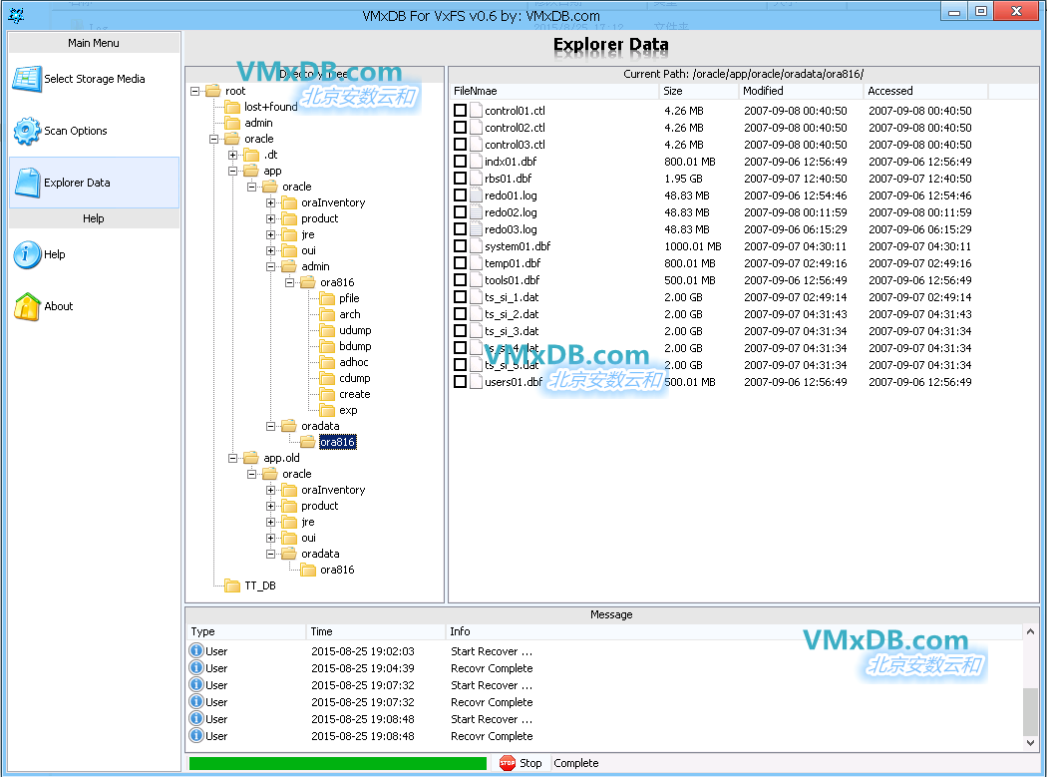Collapse the app.old tree node

[x=233, y=458]
